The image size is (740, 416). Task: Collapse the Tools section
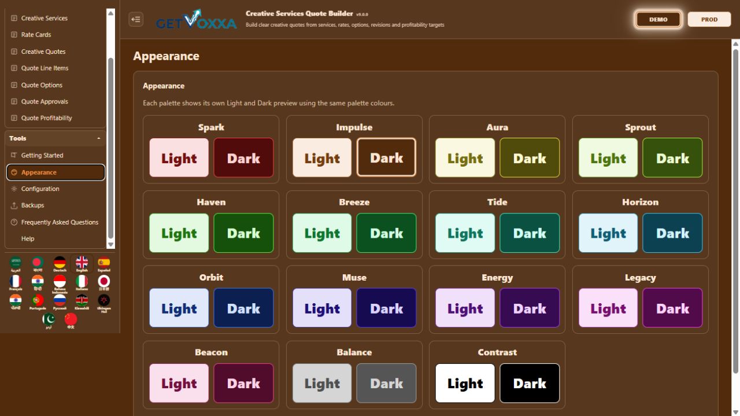98,138
